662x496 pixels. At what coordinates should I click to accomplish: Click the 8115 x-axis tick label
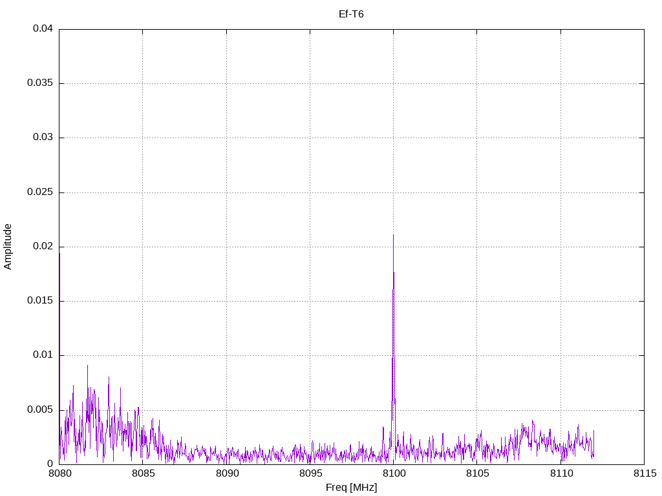coord(644,473)
